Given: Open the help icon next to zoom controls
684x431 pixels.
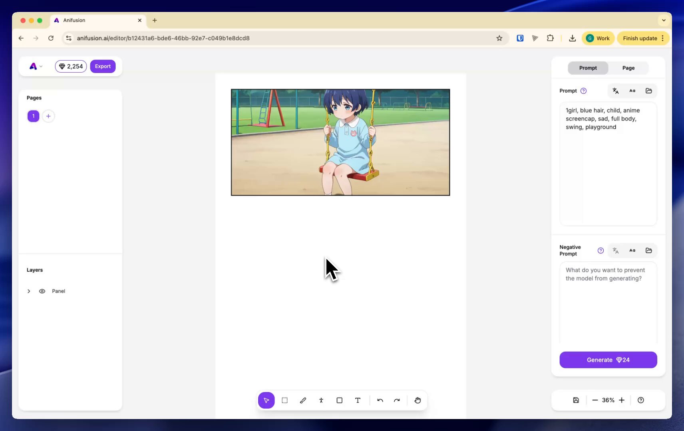Looking at the screenshot, I should click(x=641, y=400).
